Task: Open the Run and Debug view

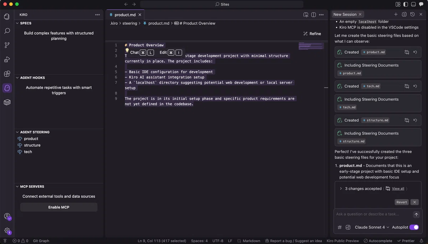Action: pos(7,59)
